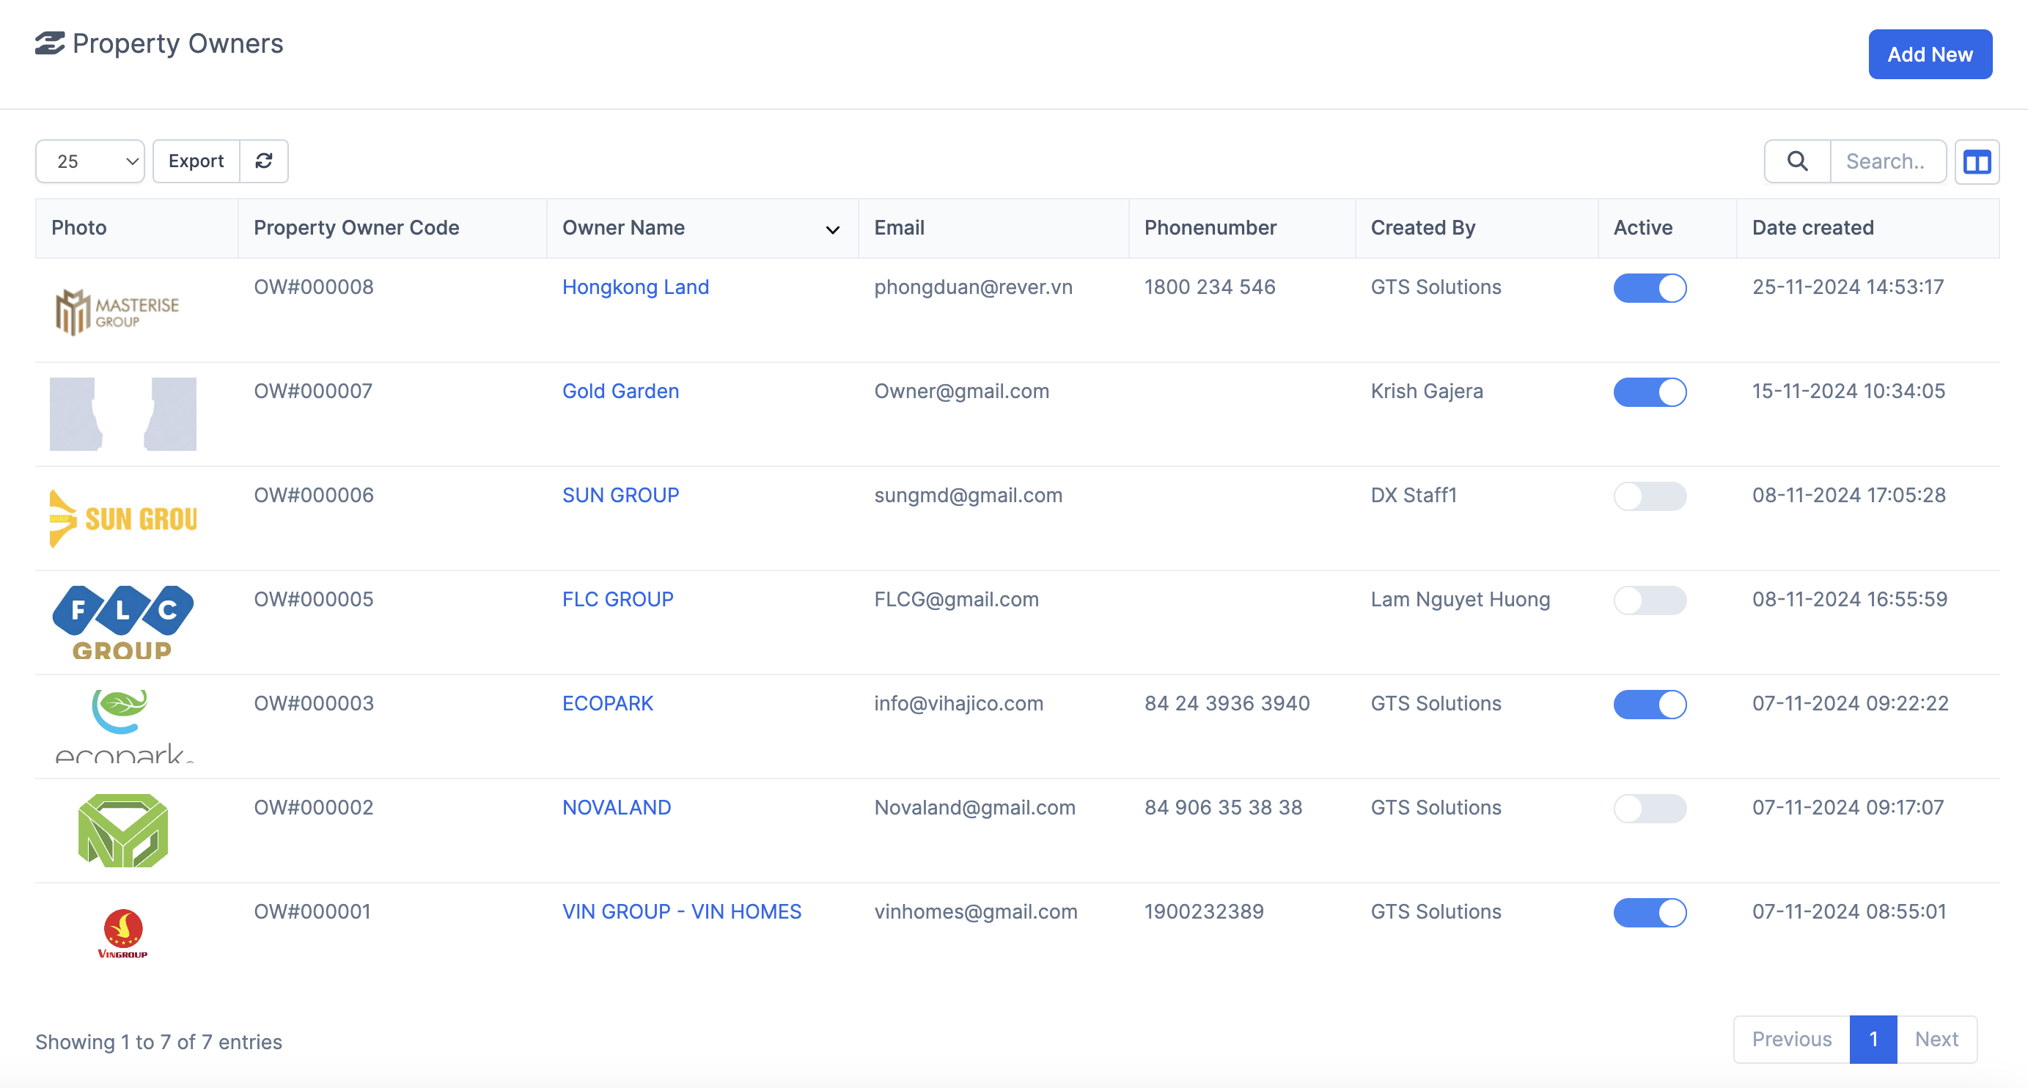Open the column visibility icon
The width and height of the screenshot is (2028, 1088).
[1977, 161]
